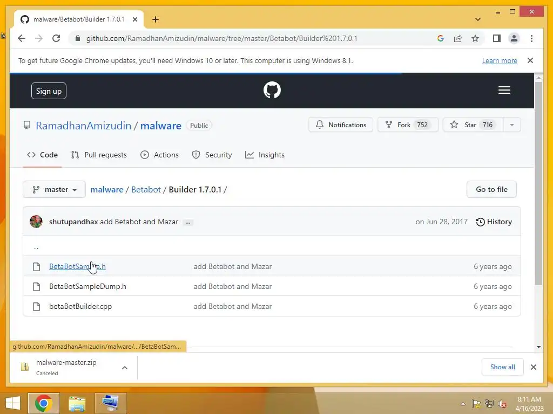Click the file icon beside betaBotBuilder.cpp
This screenshot has height=414, width=553.
tap(36, 307)
